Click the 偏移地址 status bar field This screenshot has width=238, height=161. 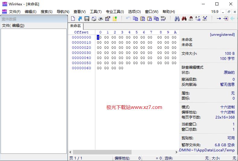pyautogui.click(x=128, y=158)
